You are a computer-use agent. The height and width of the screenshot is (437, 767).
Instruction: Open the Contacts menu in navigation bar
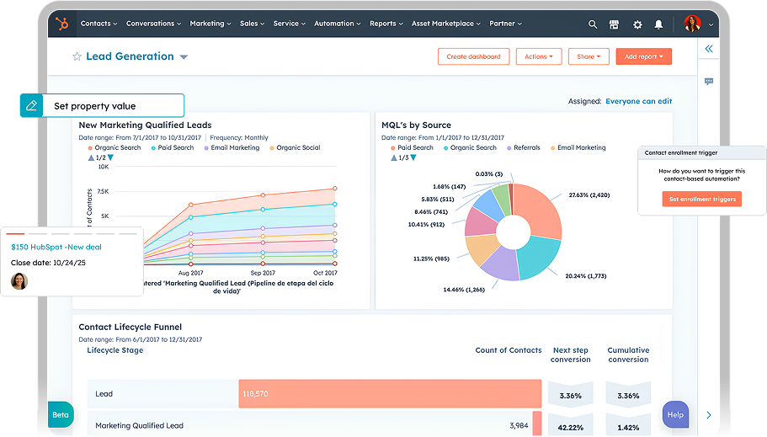click(x=99, y=24)
